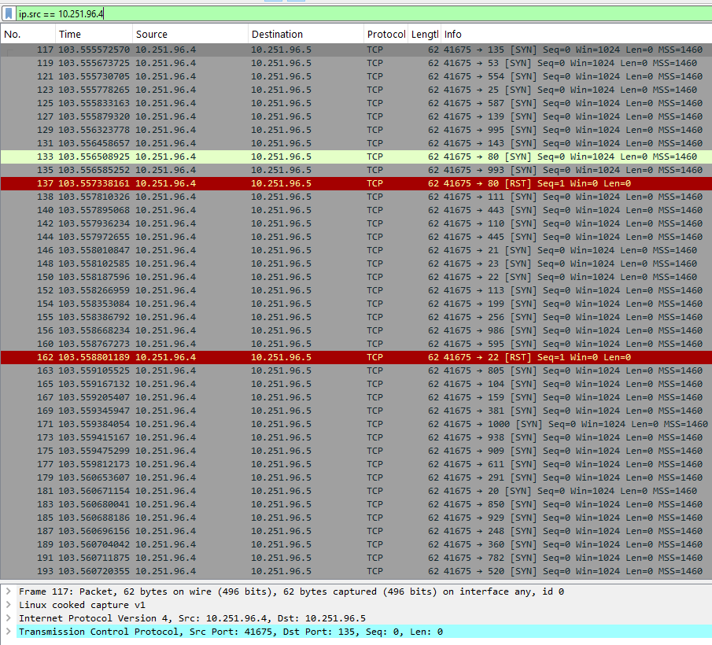Select packet 156 SYN to port 986
Screen dimensions: 712x645
pyautogui.click(x=356, y=330)
